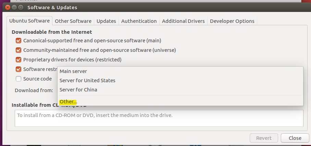
Task: Open the Other Software tab
Action: 73,21
